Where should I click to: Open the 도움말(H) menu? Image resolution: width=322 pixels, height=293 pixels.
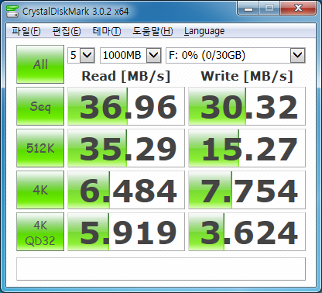[x=152, y=31]
